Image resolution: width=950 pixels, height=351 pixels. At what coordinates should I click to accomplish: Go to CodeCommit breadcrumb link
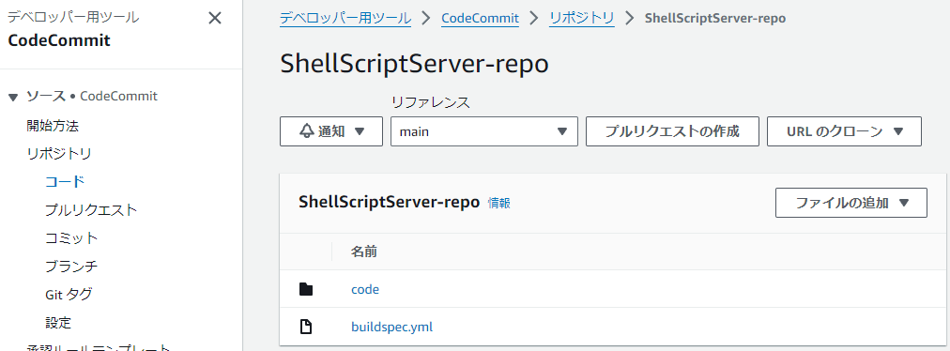tap(480, 18)
